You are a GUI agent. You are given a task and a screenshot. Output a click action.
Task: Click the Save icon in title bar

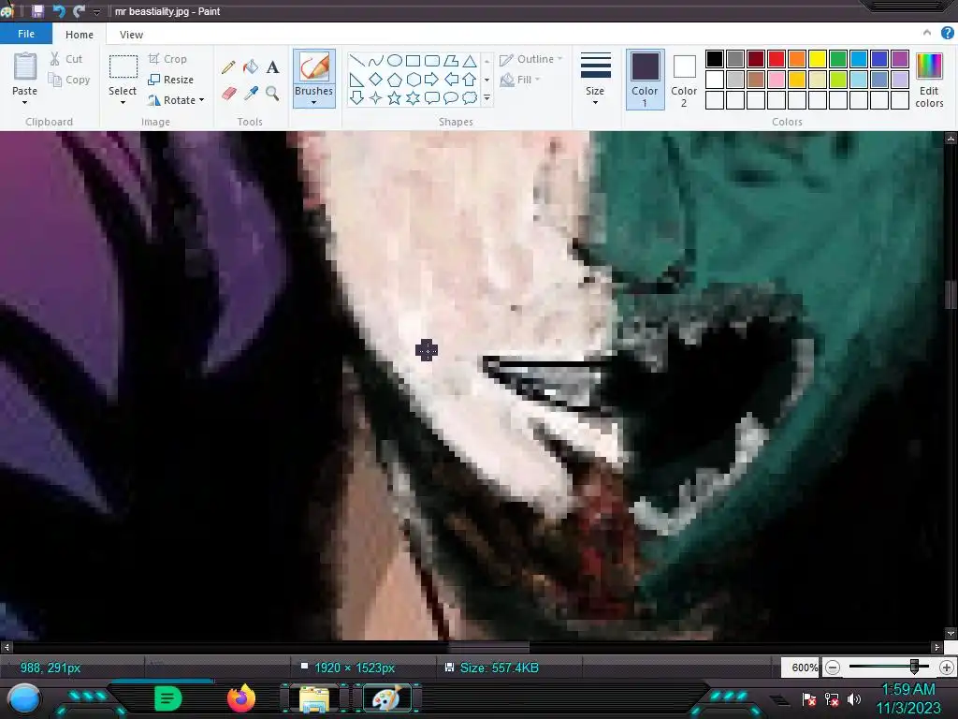pyautogui.click(x=37, y=11)
